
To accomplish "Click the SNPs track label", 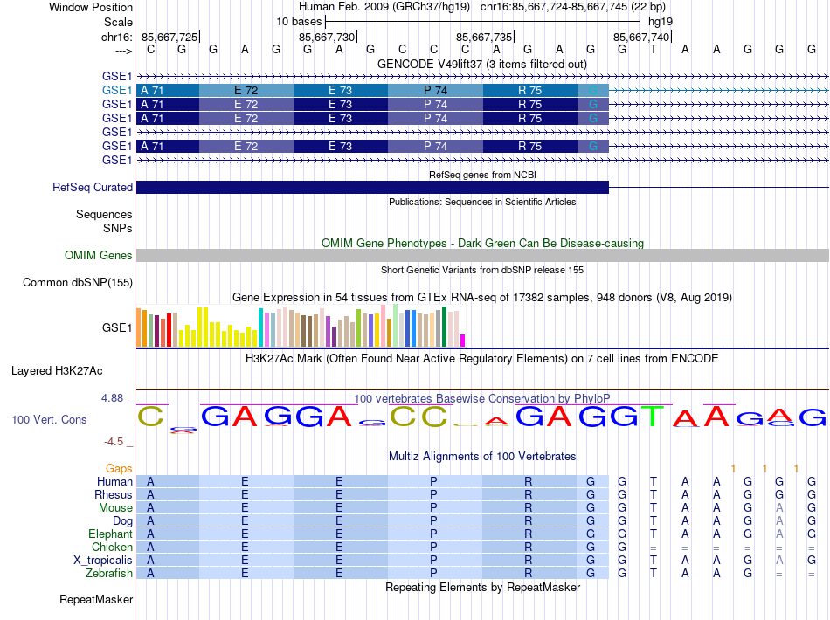I will [118, 228].
